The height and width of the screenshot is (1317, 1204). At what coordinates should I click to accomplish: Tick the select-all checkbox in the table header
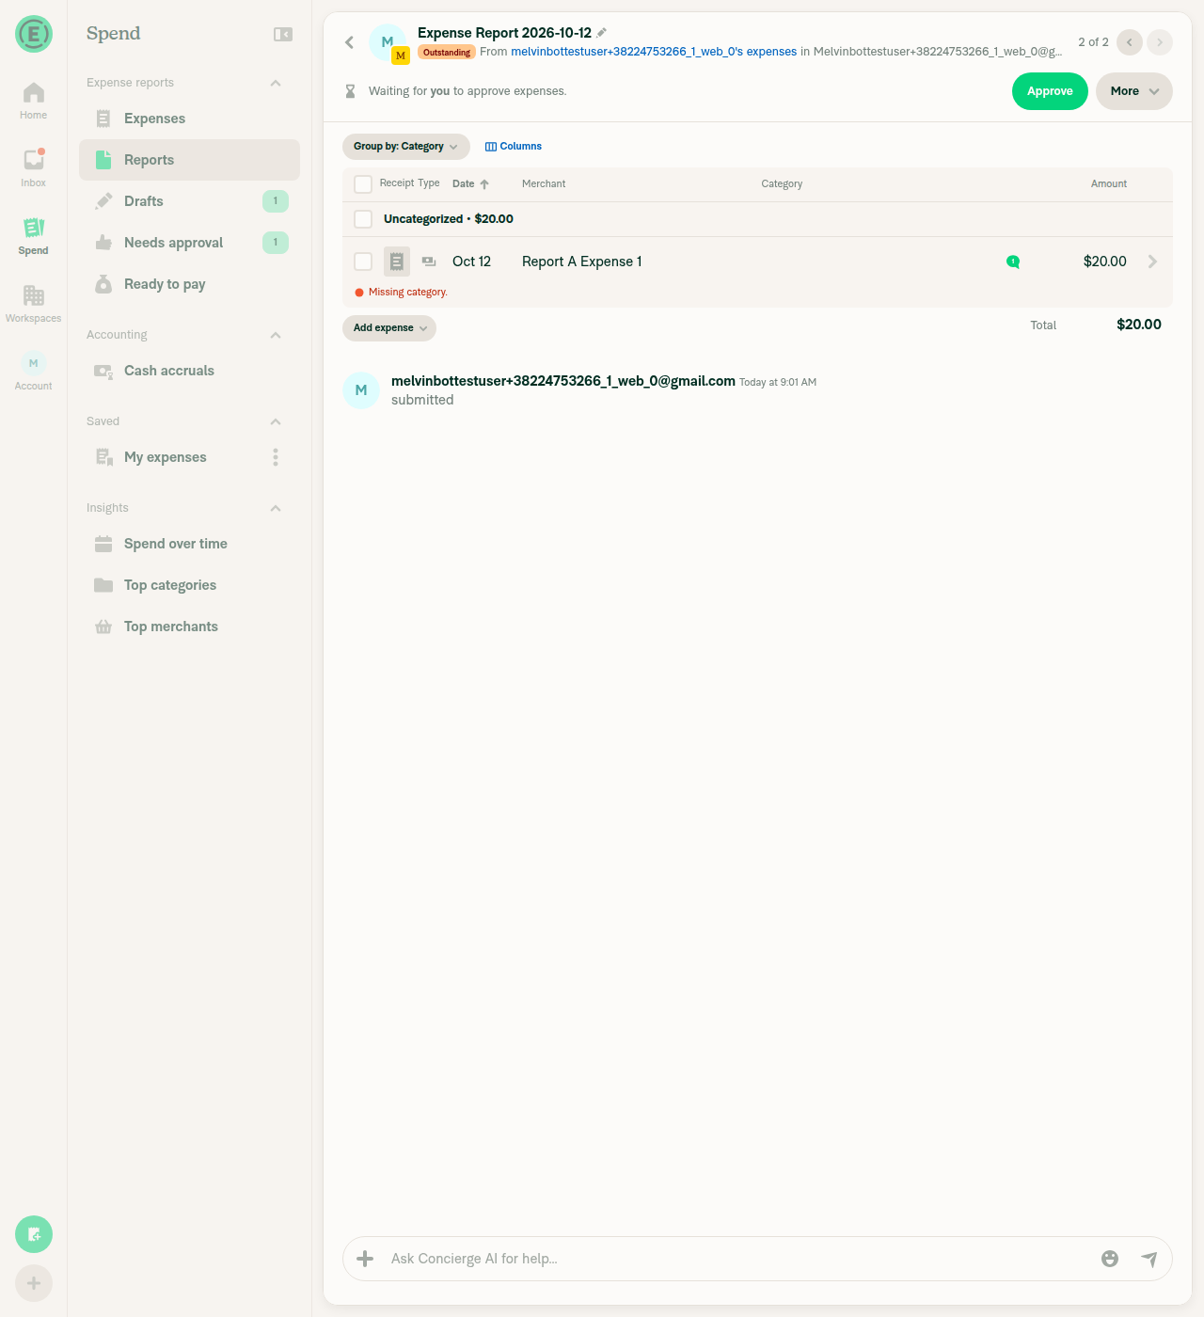[x=363, y=184]
